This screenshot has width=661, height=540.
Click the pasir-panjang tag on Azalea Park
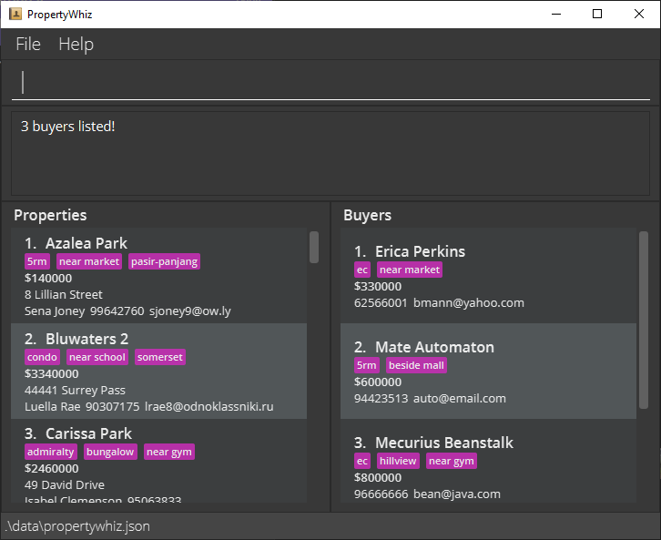(164, 261)
